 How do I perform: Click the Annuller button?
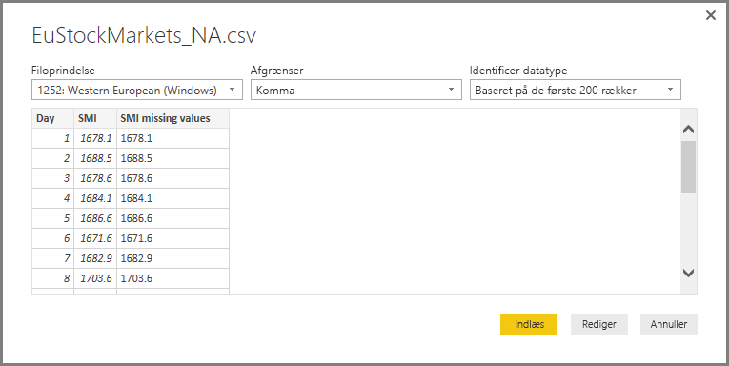coord(669,324)
